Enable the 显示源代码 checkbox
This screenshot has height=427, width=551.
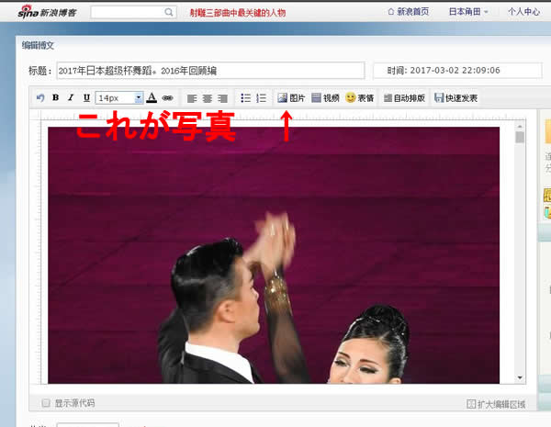pyautogui.click(x=46, y=402)
